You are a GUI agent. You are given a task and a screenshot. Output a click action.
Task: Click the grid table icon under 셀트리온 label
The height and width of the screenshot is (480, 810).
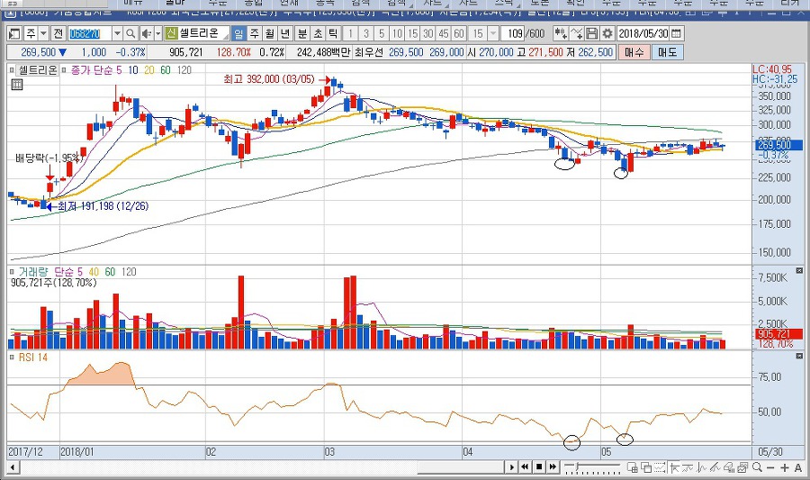click(16, 85)
